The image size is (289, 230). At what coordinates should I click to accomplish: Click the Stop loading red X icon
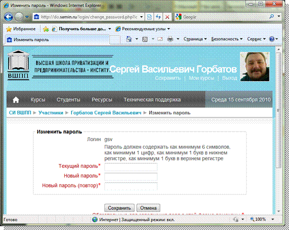click(167, 17)
